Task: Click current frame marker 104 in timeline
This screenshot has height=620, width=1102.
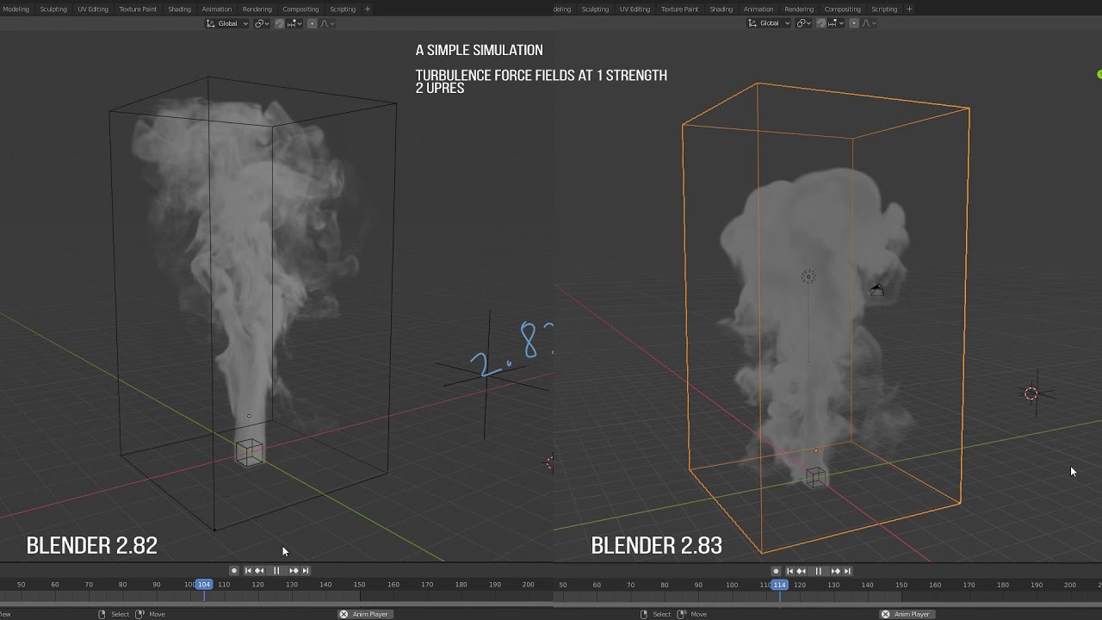Action: 203,584
